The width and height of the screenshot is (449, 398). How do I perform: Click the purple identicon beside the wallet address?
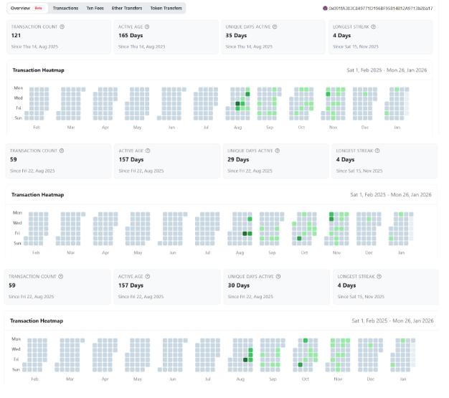325,8
